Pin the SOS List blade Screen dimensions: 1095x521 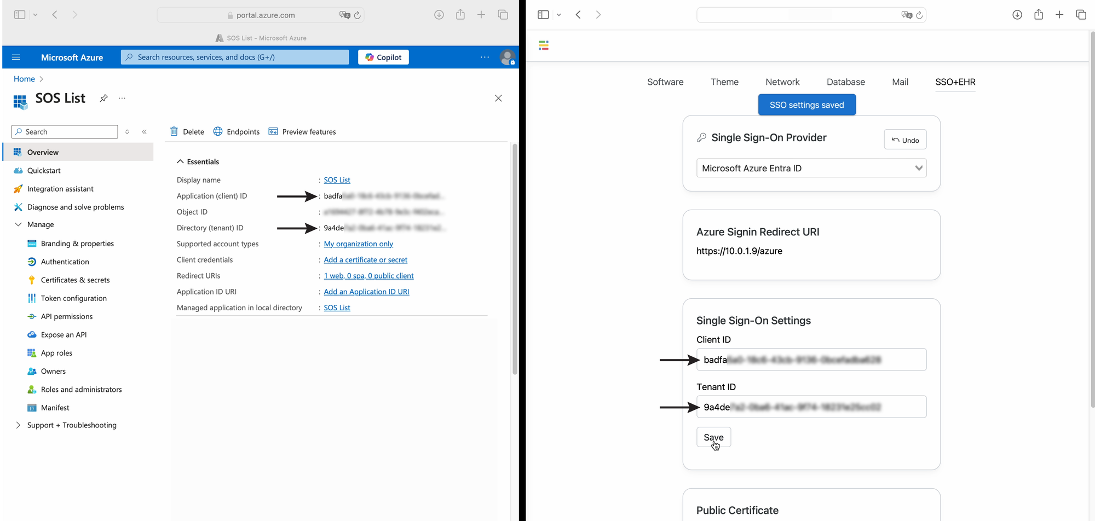pyautogui.click(x=103, y=98)
